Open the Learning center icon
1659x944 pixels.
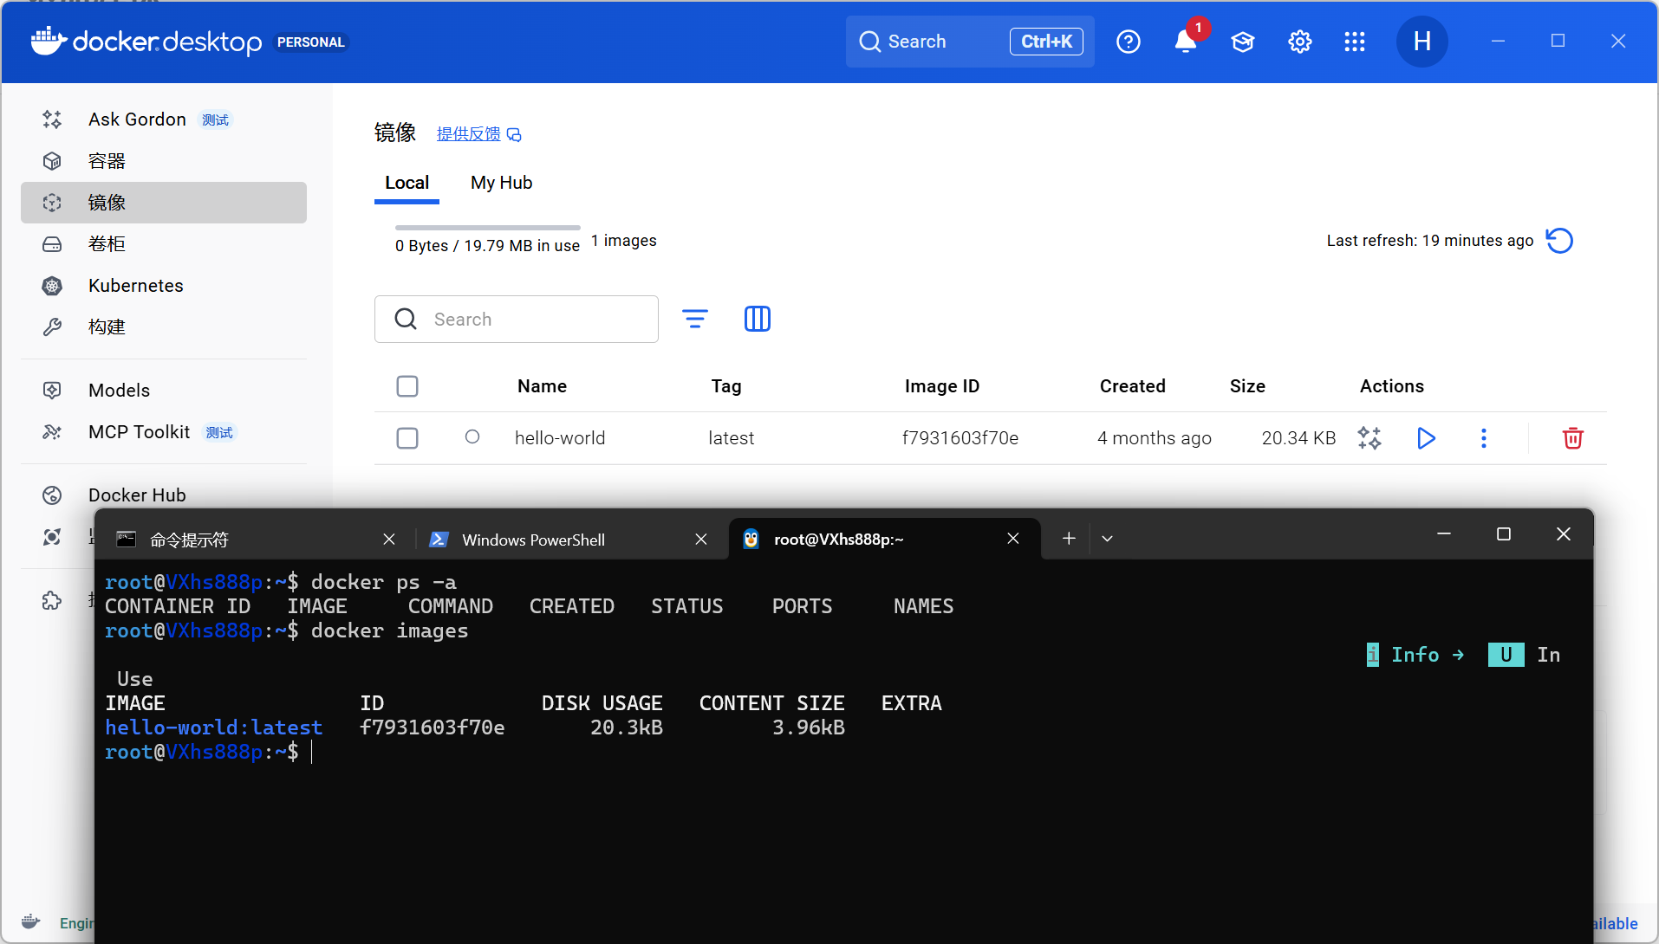click(1242, 42)
